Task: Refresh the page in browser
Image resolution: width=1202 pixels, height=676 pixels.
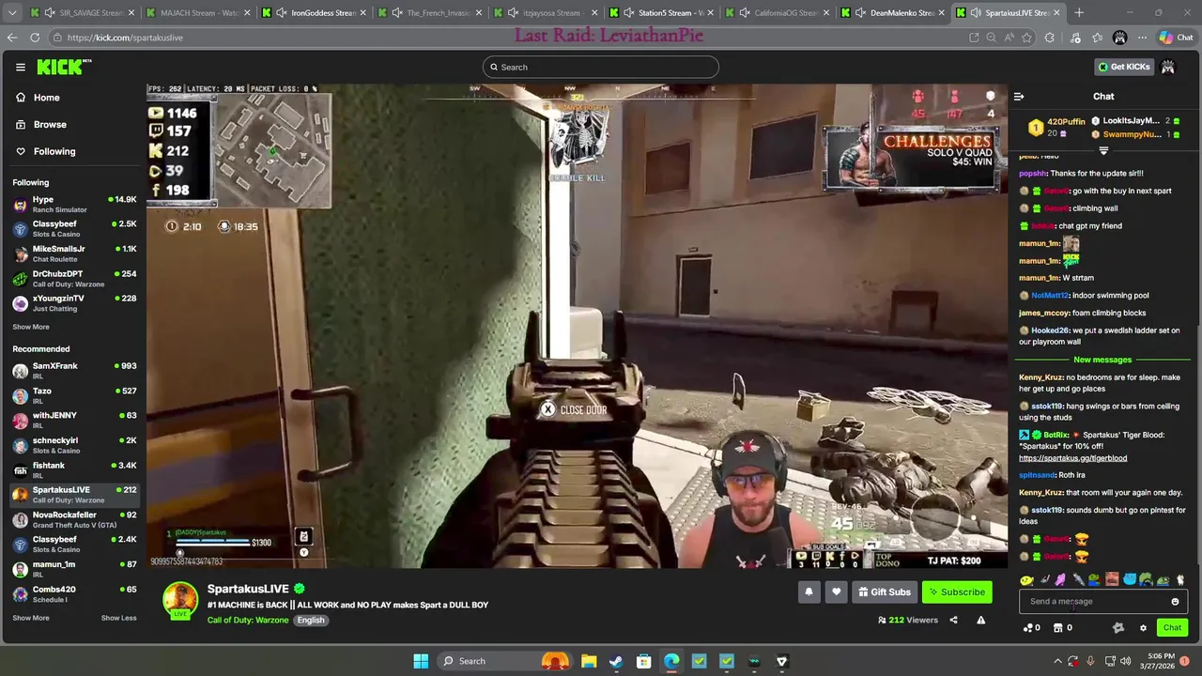Action: [35, 38]
